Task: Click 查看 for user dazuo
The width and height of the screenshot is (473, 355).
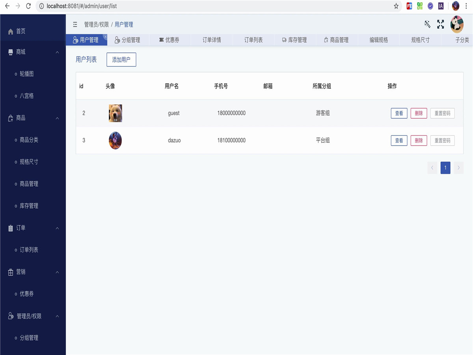Action: coord(399,140)
